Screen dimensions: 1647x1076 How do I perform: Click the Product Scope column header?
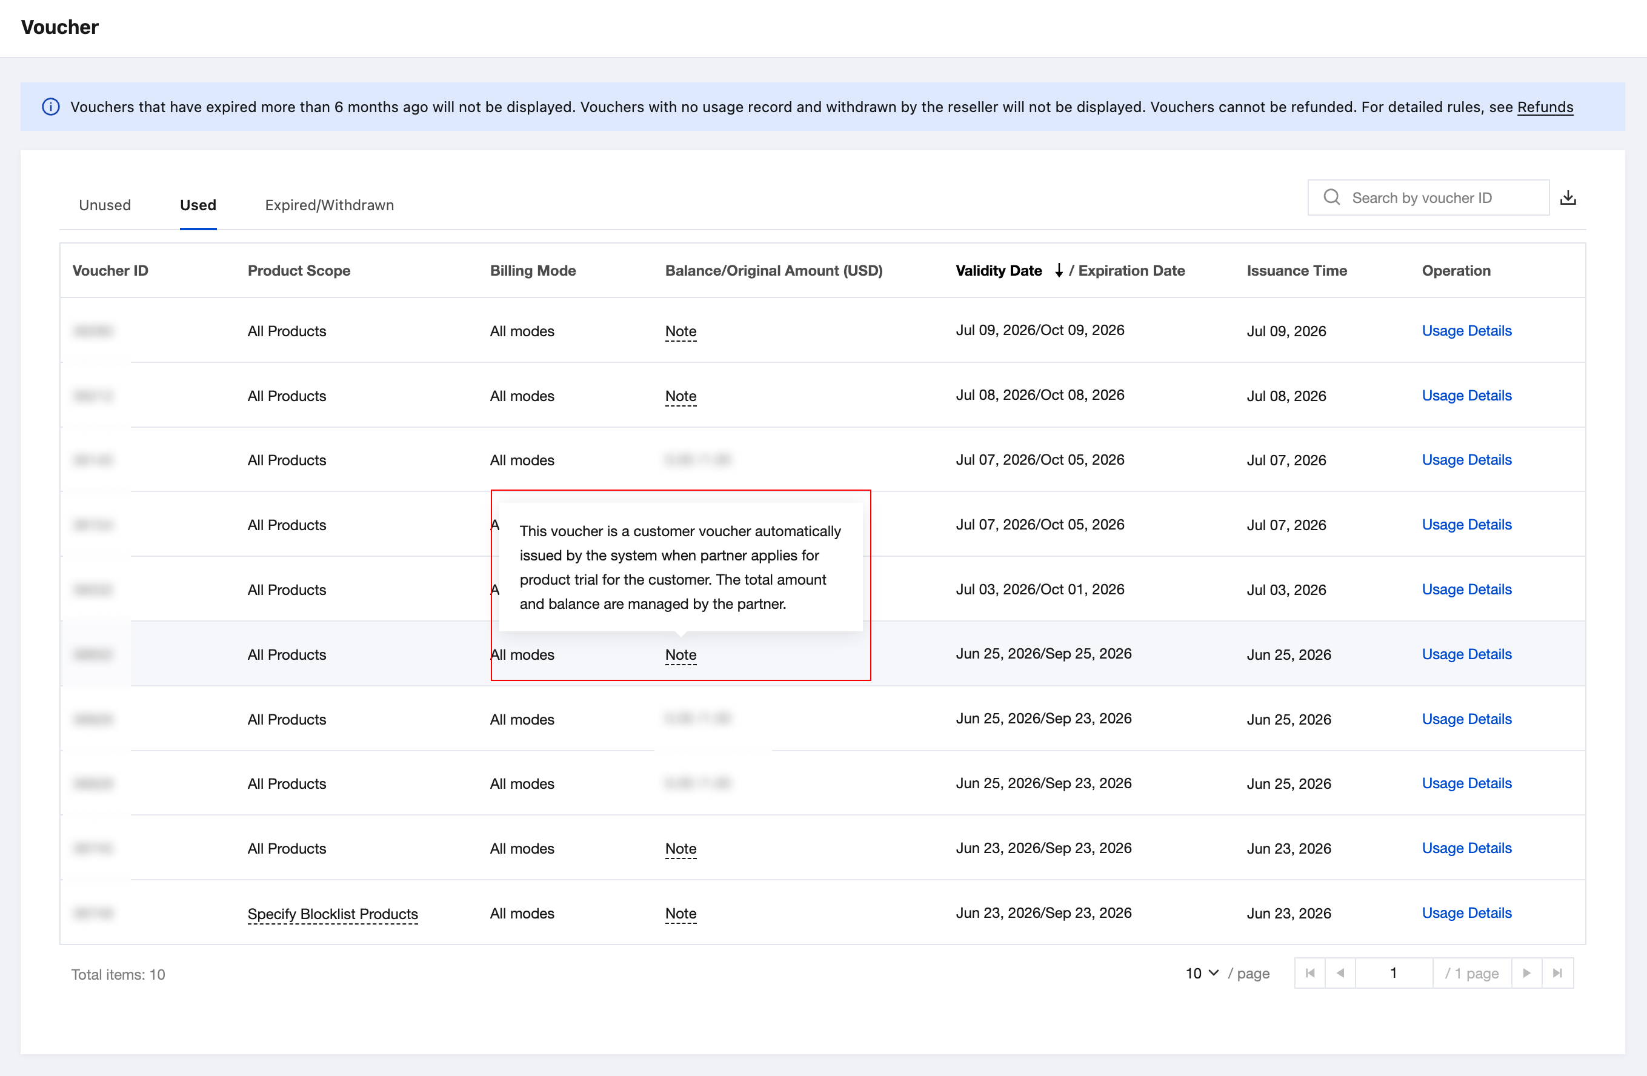click(x=299, y=271)
